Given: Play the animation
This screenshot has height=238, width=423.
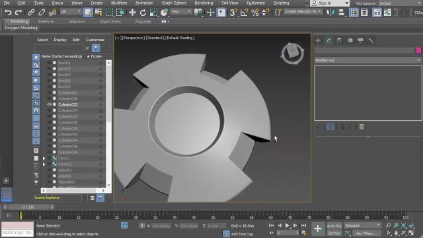Looking at the screenshot, I should click(288, 225).
